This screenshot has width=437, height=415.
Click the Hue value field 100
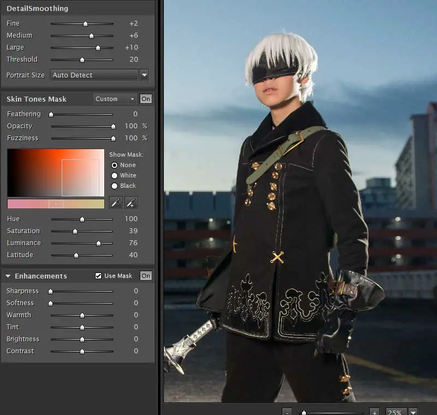(x=131, y=218)
